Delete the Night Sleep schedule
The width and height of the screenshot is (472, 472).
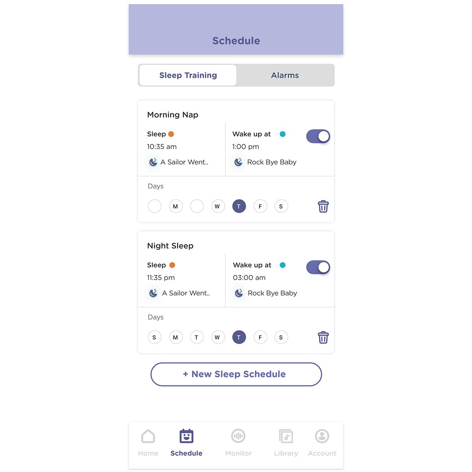point(323,337)
